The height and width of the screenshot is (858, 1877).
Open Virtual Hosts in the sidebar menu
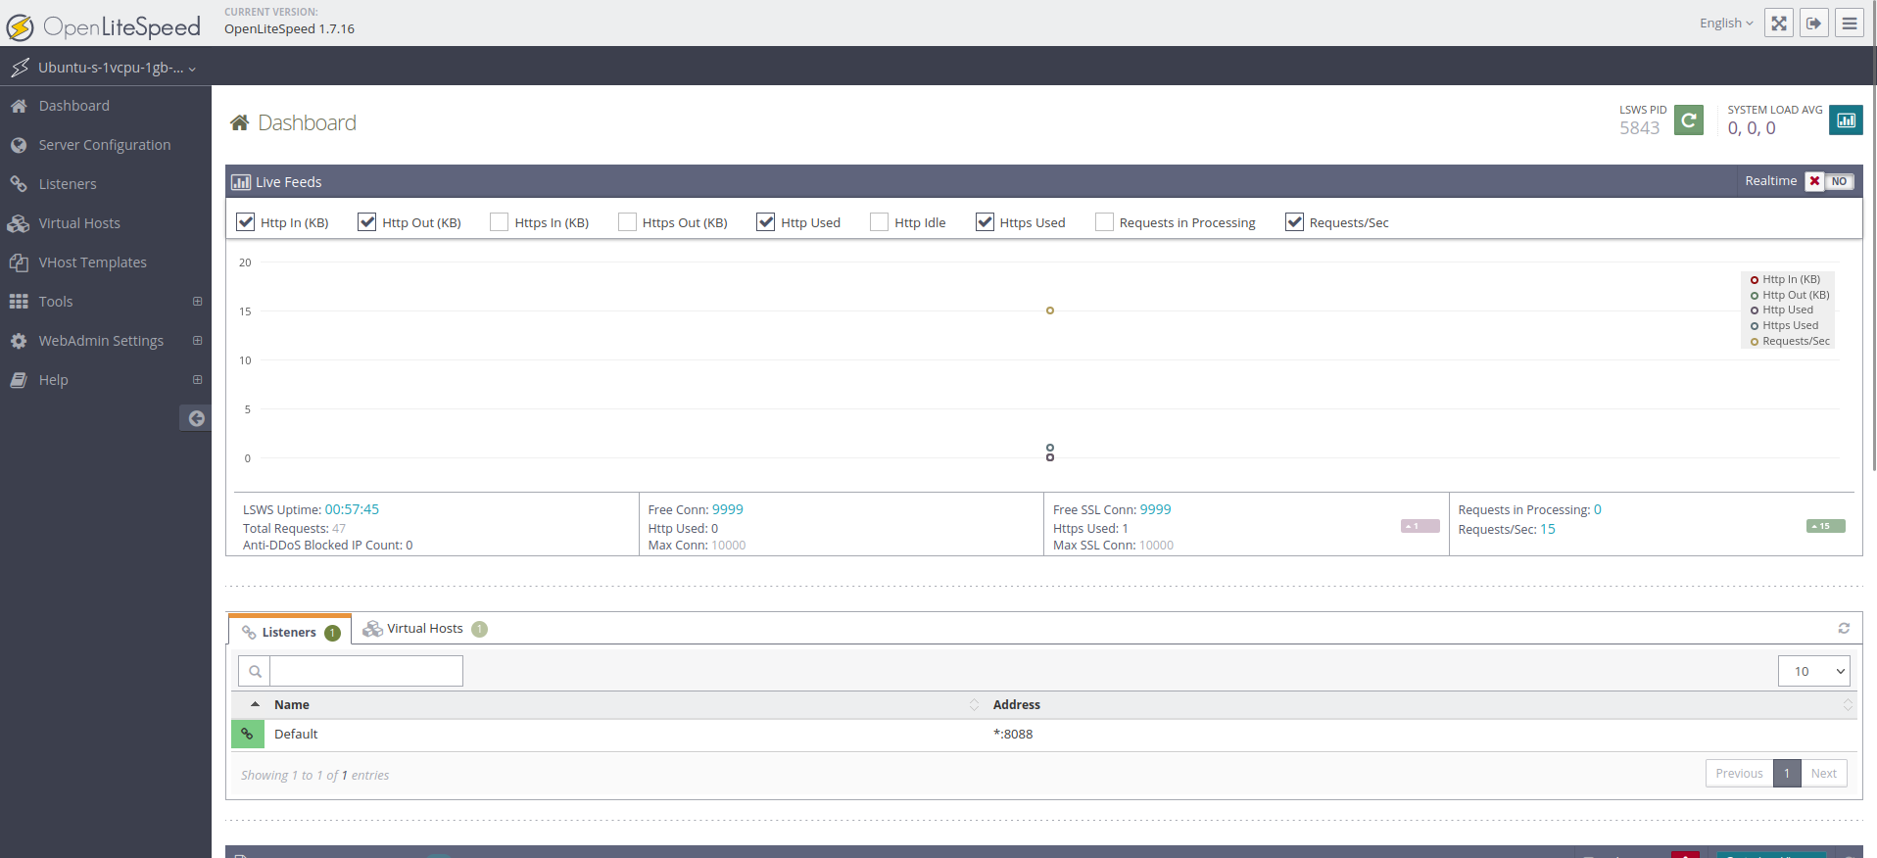(79, 223)
